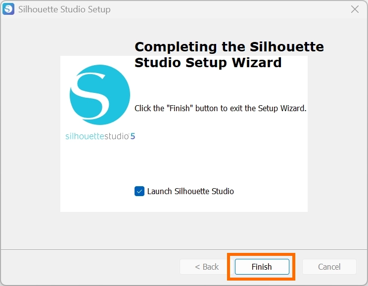Click the Cancel button

tap(329, 267)
